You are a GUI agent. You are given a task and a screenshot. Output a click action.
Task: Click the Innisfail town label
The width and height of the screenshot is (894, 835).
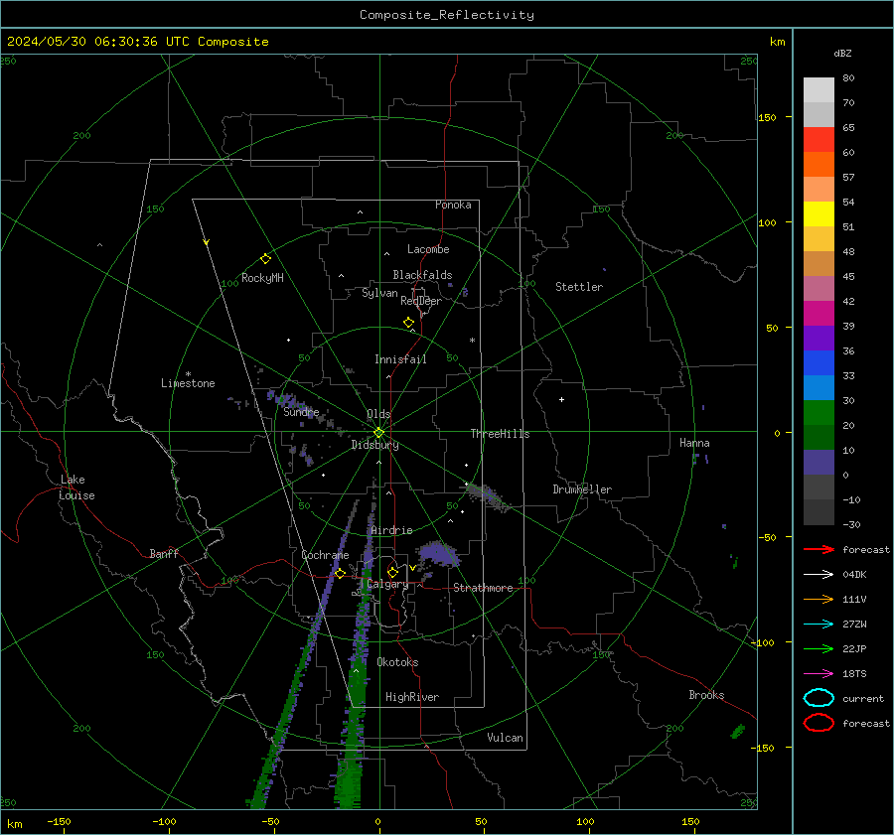pos(400,359)
